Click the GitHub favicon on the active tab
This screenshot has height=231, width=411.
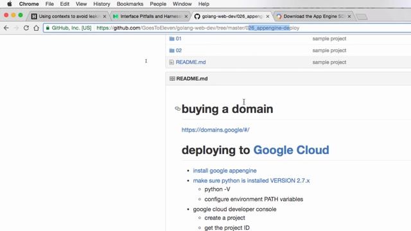(x=197, y=17)
